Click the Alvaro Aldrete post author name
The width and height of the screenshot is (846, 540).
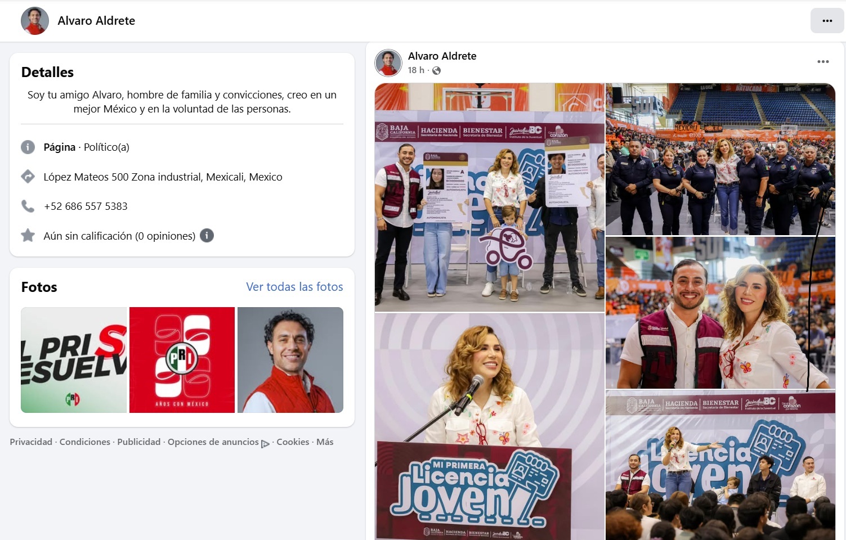(x=442, y=56)
